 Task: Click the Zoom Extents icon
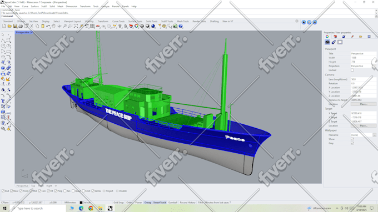click(x=76, y=26)
